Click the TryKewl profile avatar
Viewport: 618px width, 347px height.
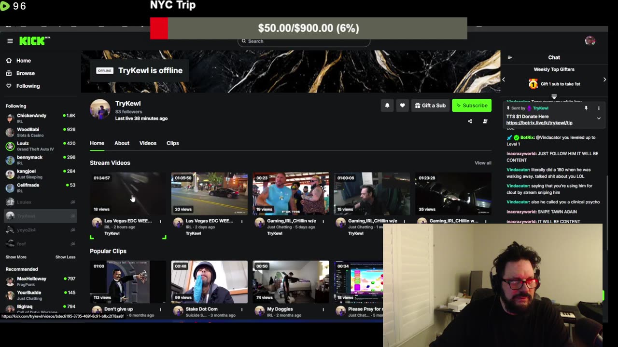pyautogui.click(x=100, y=109)
